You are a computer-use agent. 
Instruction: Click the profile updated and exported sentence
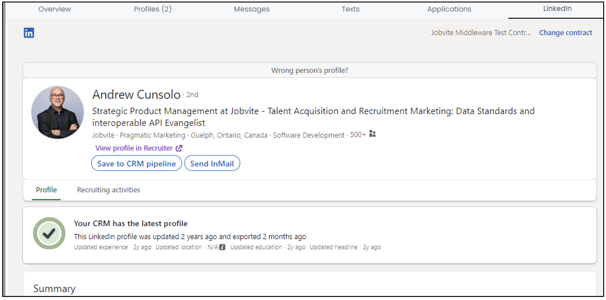pos(190,237)
